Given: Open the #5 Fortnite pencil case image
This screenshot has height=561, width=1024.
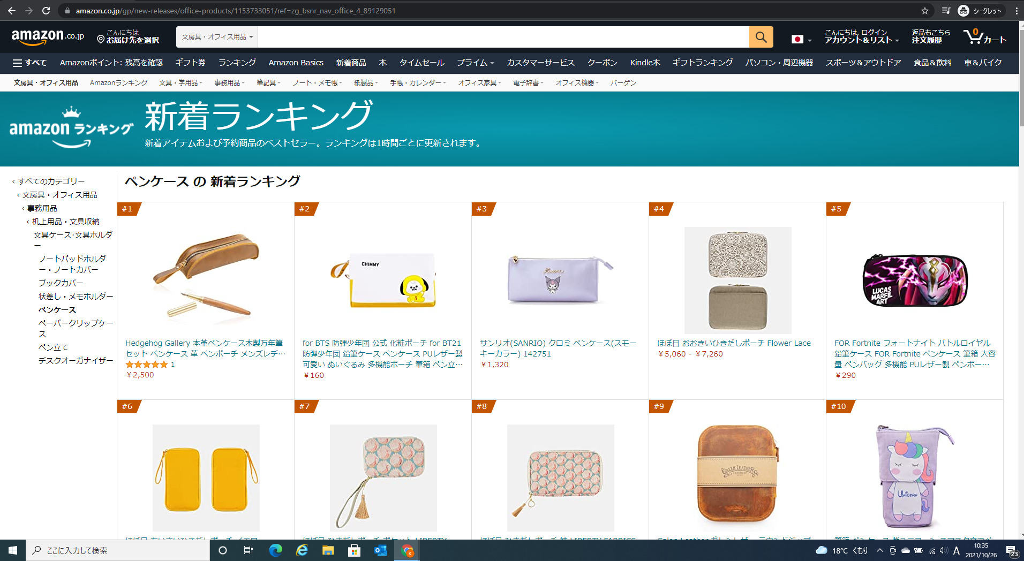Looking at the screenshot, I should pos(915,280).
